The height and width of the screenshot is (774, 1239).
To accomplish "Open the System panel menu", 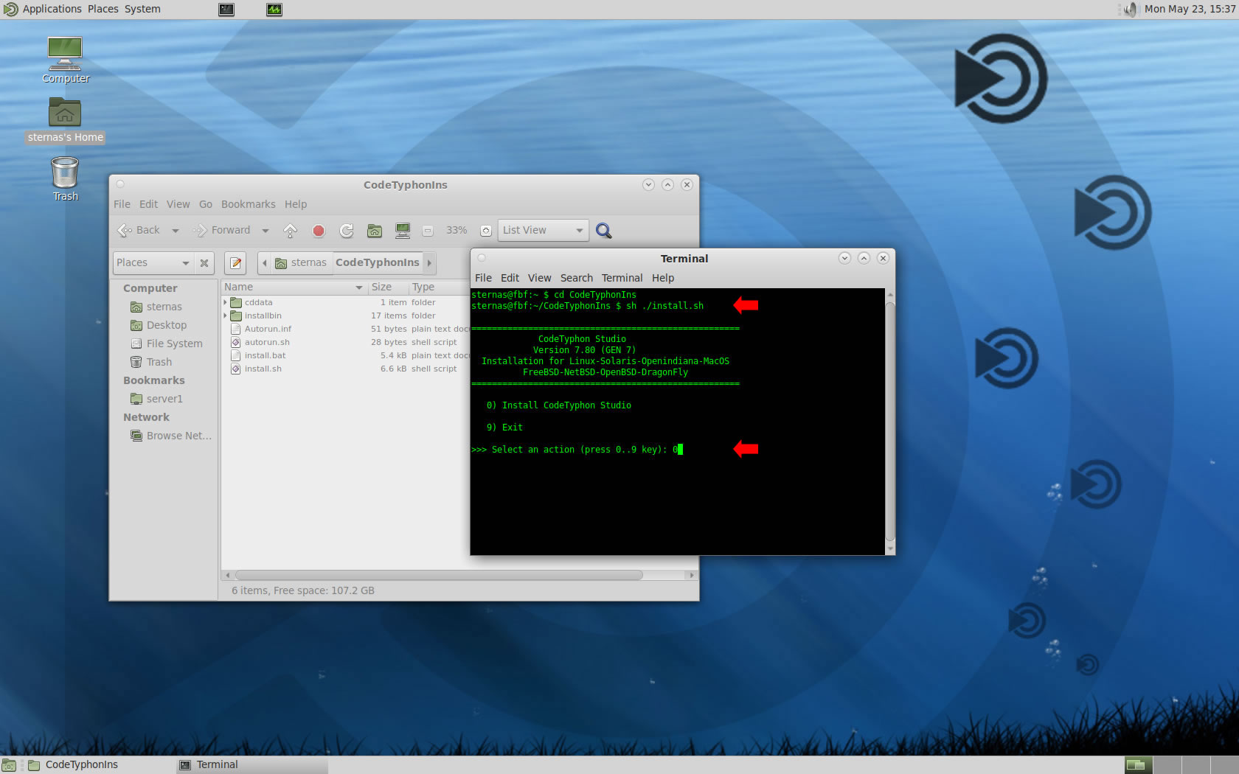I will (x=142, y=9).
